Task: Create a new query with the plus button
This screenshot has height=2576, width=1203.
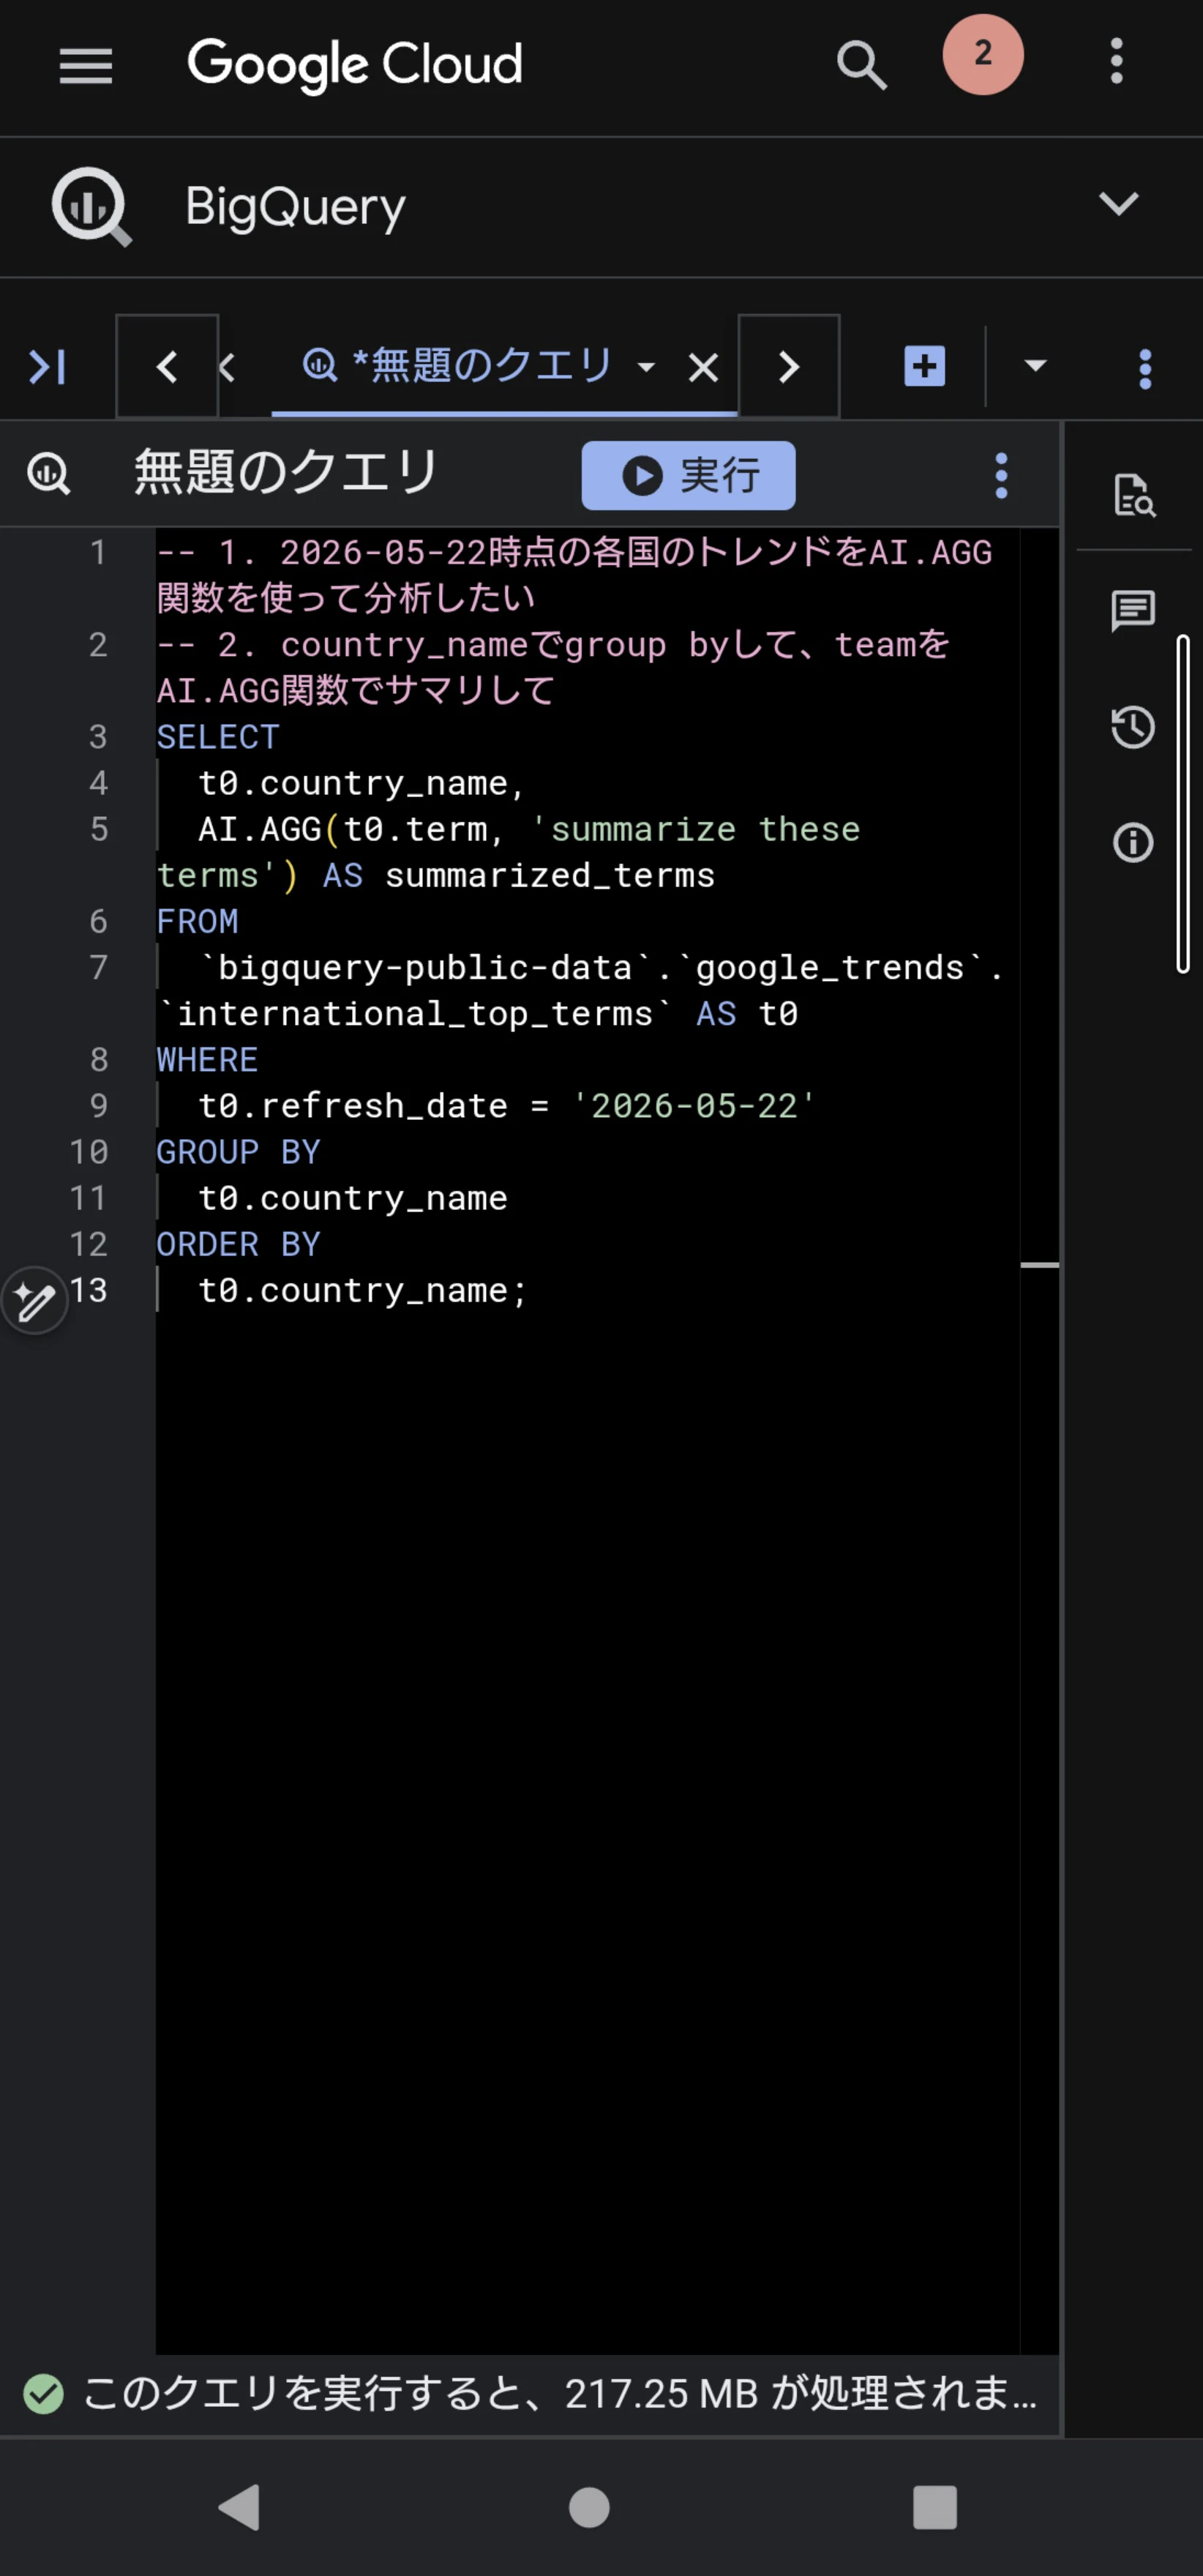Action: point(924,365)
